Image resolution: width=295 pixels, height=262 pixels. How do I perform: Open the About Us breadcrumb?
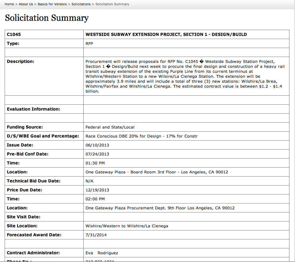tap(26, 4)
